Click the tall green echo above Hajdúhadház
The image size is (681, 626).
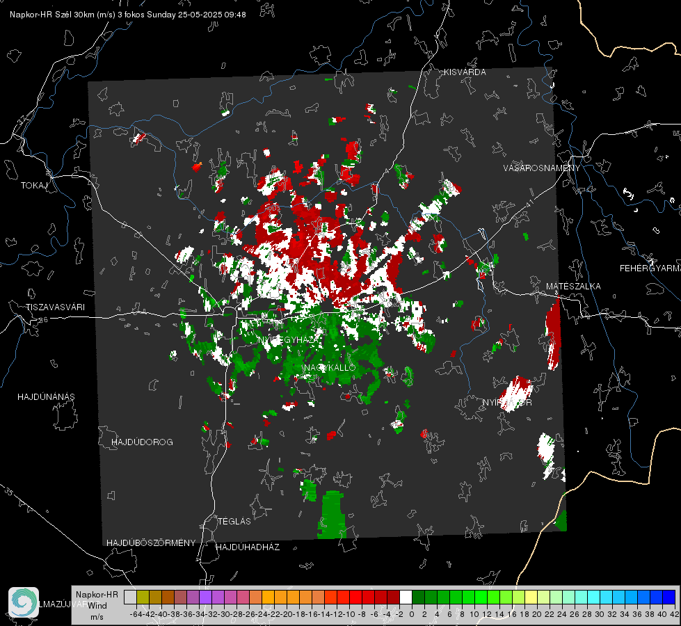[332, 515]
